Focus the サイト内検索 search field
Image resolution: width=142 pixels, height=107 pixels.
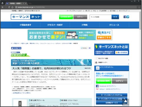101,17
